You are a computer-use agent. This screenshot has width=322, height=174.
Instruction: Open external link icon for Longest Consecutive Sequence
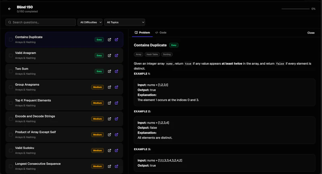109,166
